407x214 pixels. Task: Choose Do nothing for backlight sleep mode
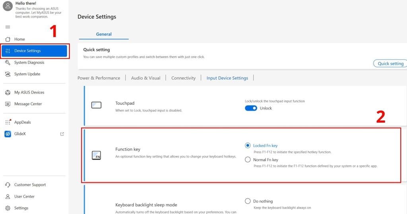point(248,201)
